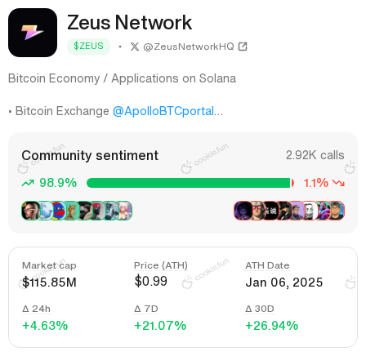Image resolution: width=366 pixels, height=356 pixels.
Task: Click the X (Twitter) logo icon
Action: click(135, 47)
